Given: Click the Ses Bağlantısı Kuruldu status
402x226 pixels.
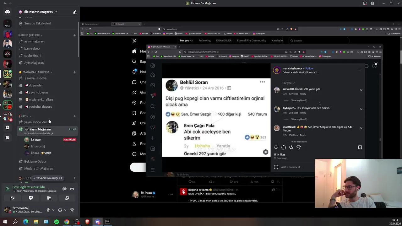Looking at the screenshot, I should click(29, 187).
